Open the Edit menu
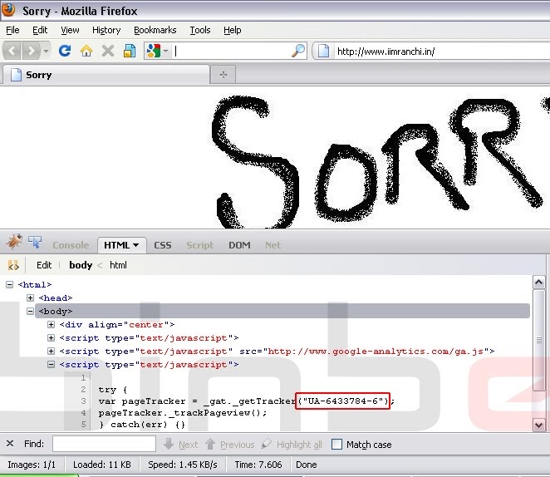The height and width of the screenshot is (477, 550). coord(40,30)
